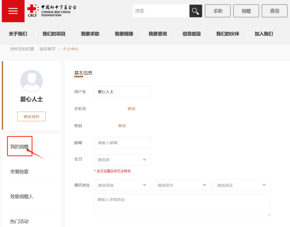Viewport: 290px width, 227px height.
Task: Click the 捐赠 button in header
Action: [246, 11]
